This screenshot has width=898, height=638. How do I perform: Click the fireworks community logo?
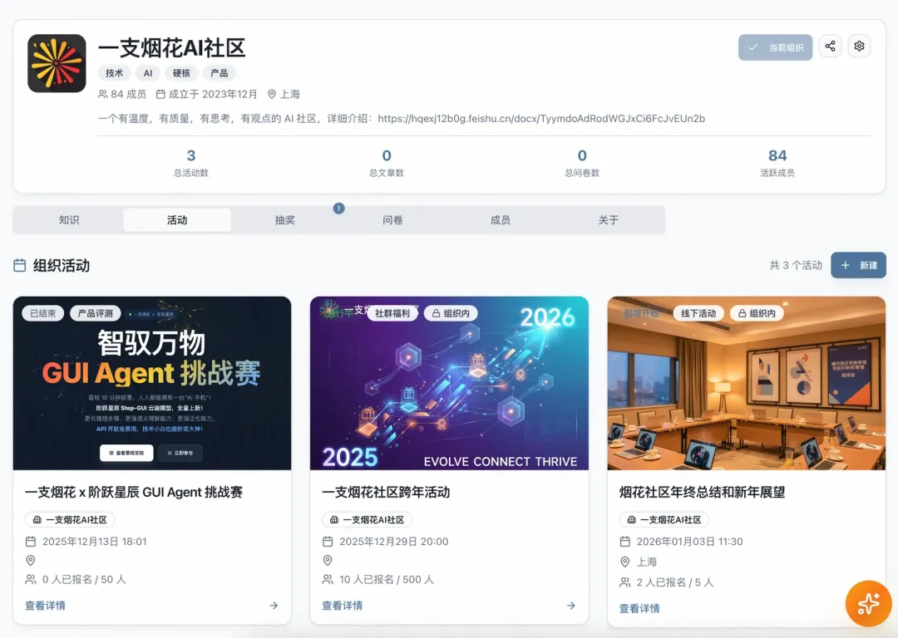click(57, 63)
